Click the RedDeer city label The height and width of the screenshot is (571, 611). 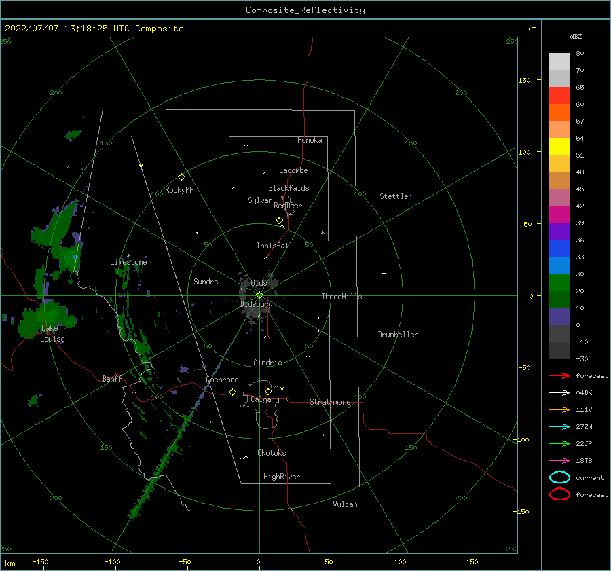(288, 206)
